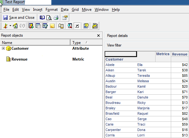The width and height of the screenshot is (189, 138).
Task: Click the yellow notes icon
Action: click(x=52, y=26)
